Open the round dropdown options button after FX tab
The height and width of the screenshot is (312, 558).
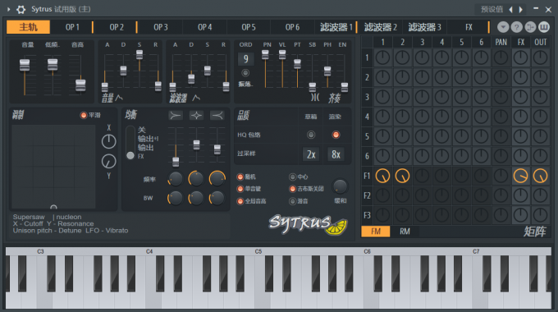coord(503,27)
